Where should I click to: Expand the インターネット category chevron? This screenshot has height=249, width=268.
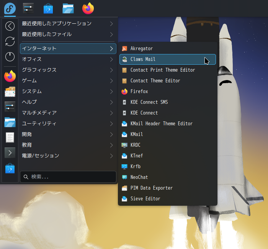pyautogui.click(x=111, y=49)
